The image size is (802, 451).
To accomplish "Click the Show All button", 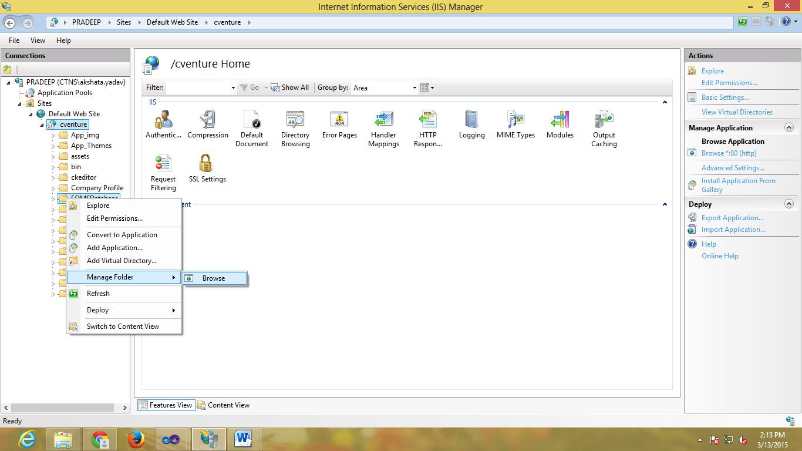I will pyautogui.click(x=289, y=87).
